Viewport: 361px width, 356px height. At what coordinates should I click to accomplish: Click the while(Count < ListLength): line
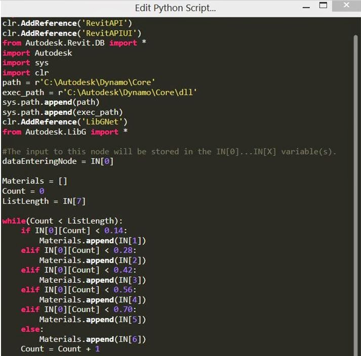pos(62,221)
